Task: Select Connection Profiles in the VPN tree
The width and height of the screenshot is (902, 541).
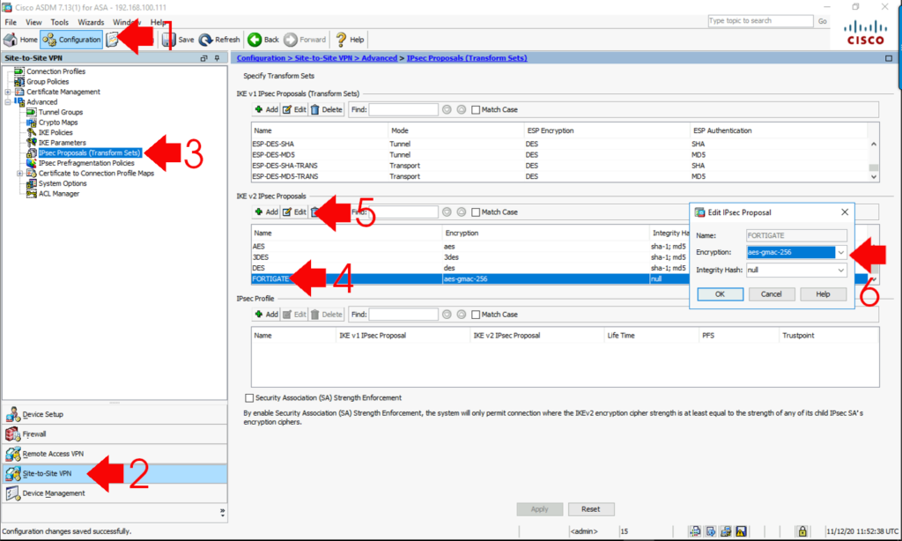Action: coord(55,71)
